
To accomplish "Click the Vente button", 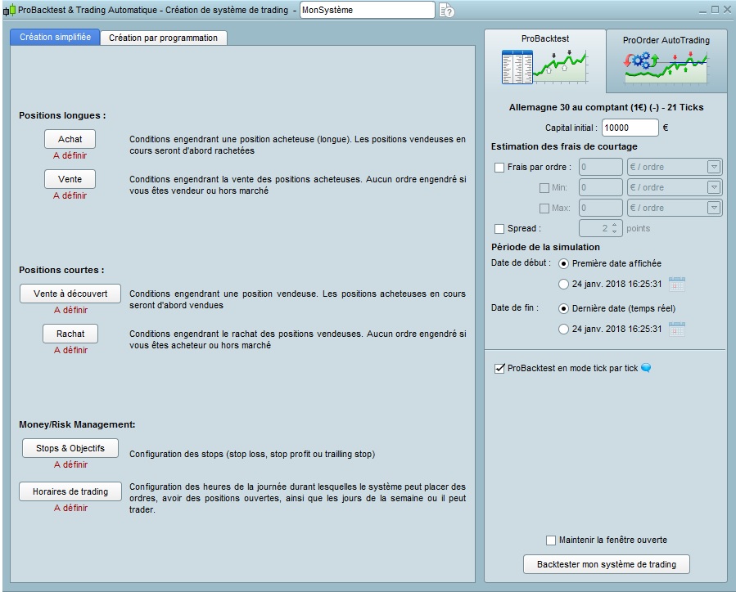I will coord(70,179).
